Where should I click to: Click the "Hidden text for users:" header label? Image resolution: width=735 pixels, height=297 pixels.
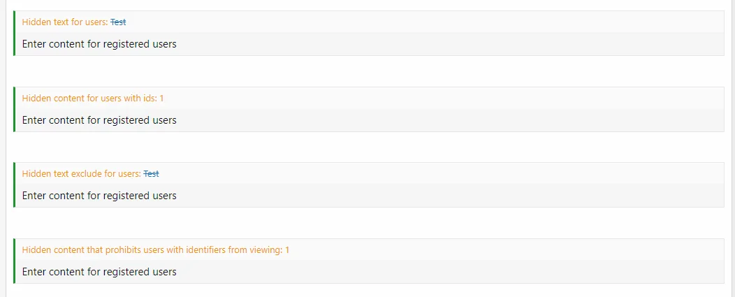pyautogui.click(x=65, y=22)
